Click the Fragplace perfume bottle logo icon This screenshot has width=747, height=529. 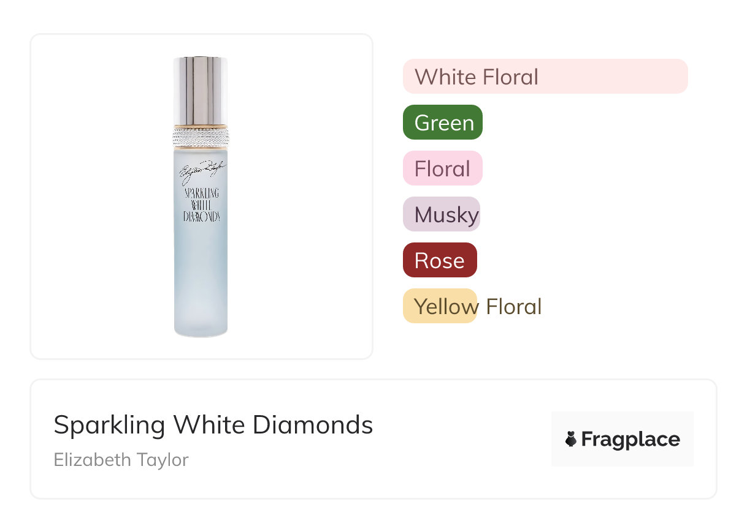(571, 439)
